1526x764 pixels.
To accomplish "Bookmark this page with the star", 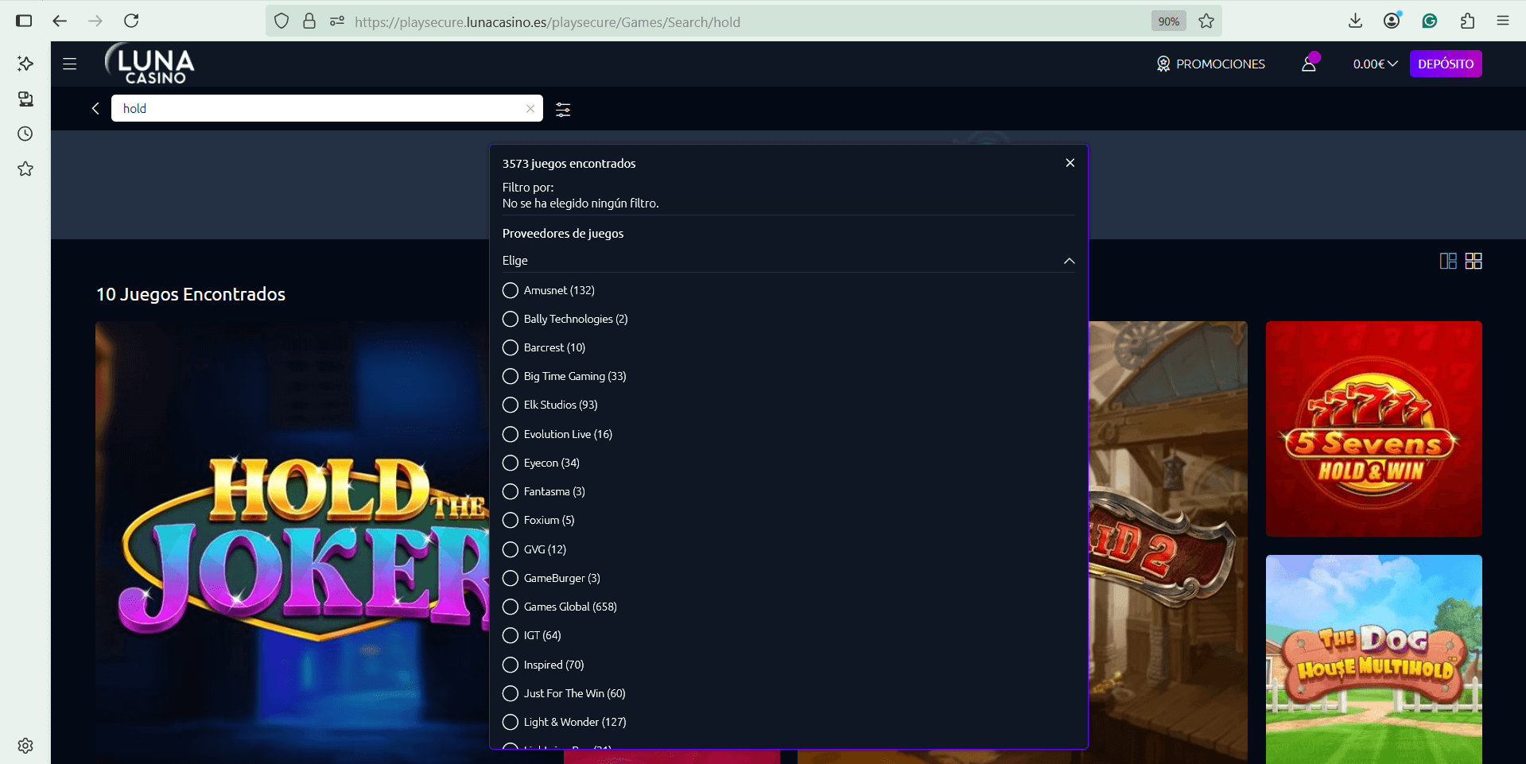I will [x=1206, y=21].
